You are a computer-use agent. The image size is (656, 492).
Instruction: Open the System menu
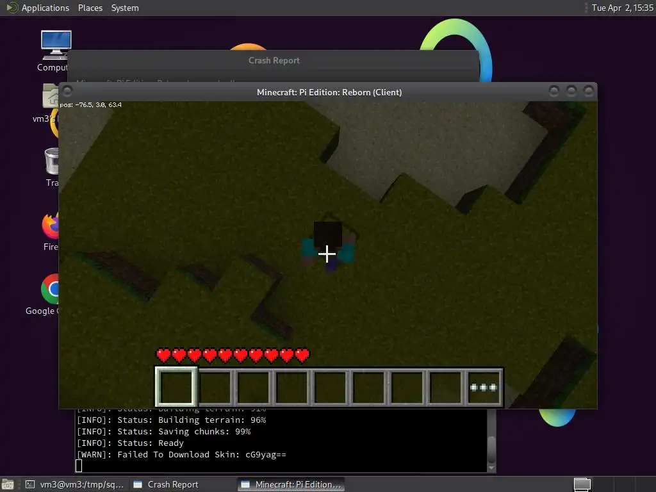tap(125, 8)
